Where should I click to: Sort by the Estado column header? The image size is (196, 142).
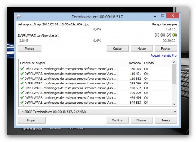pyautogui.click(x=157, y=63)
